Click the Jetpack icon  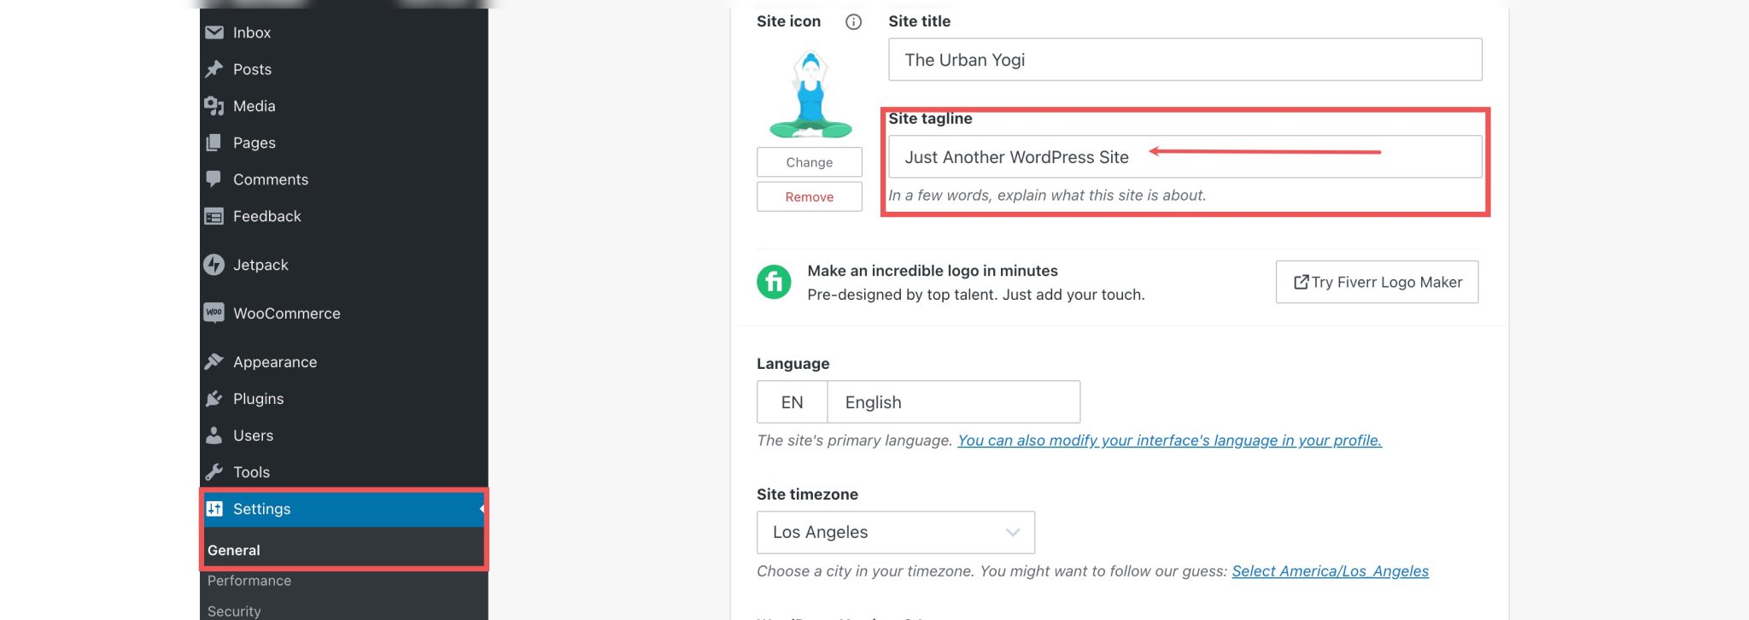click(x=214, y=265)
